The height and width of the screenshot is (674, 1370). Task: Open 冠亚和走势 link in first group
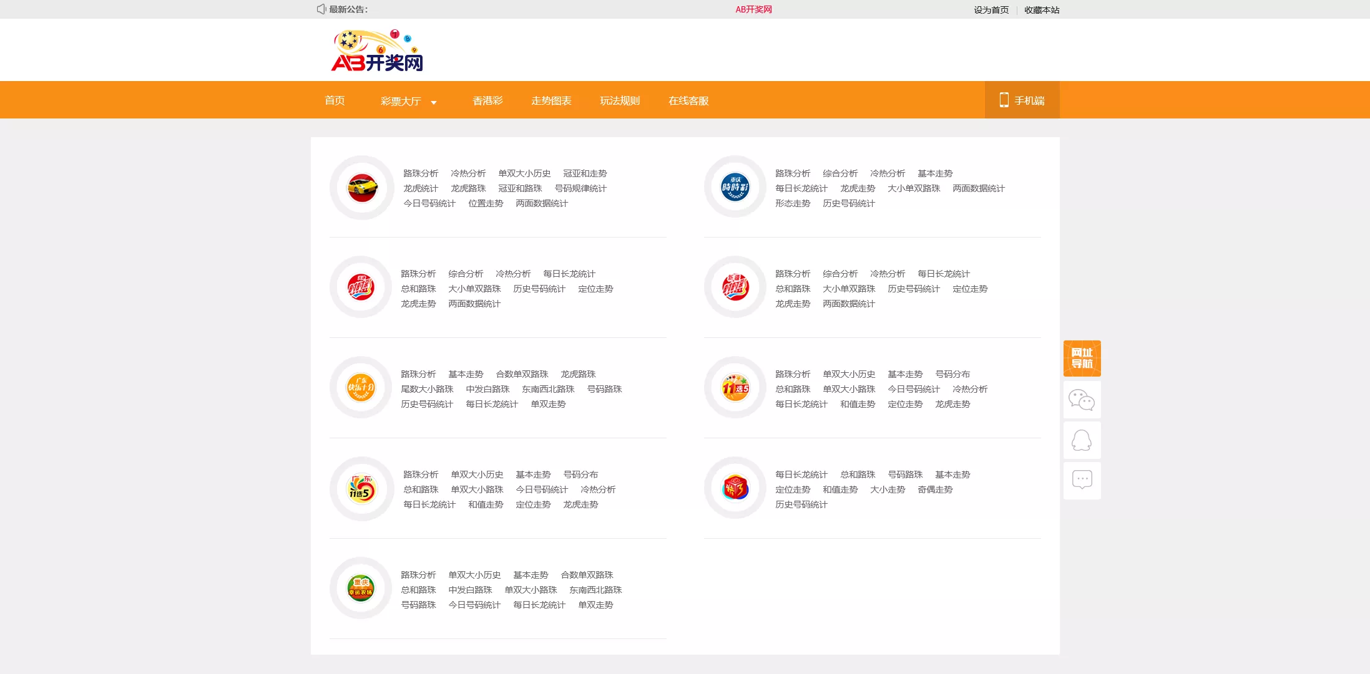[x=585, y=173]
